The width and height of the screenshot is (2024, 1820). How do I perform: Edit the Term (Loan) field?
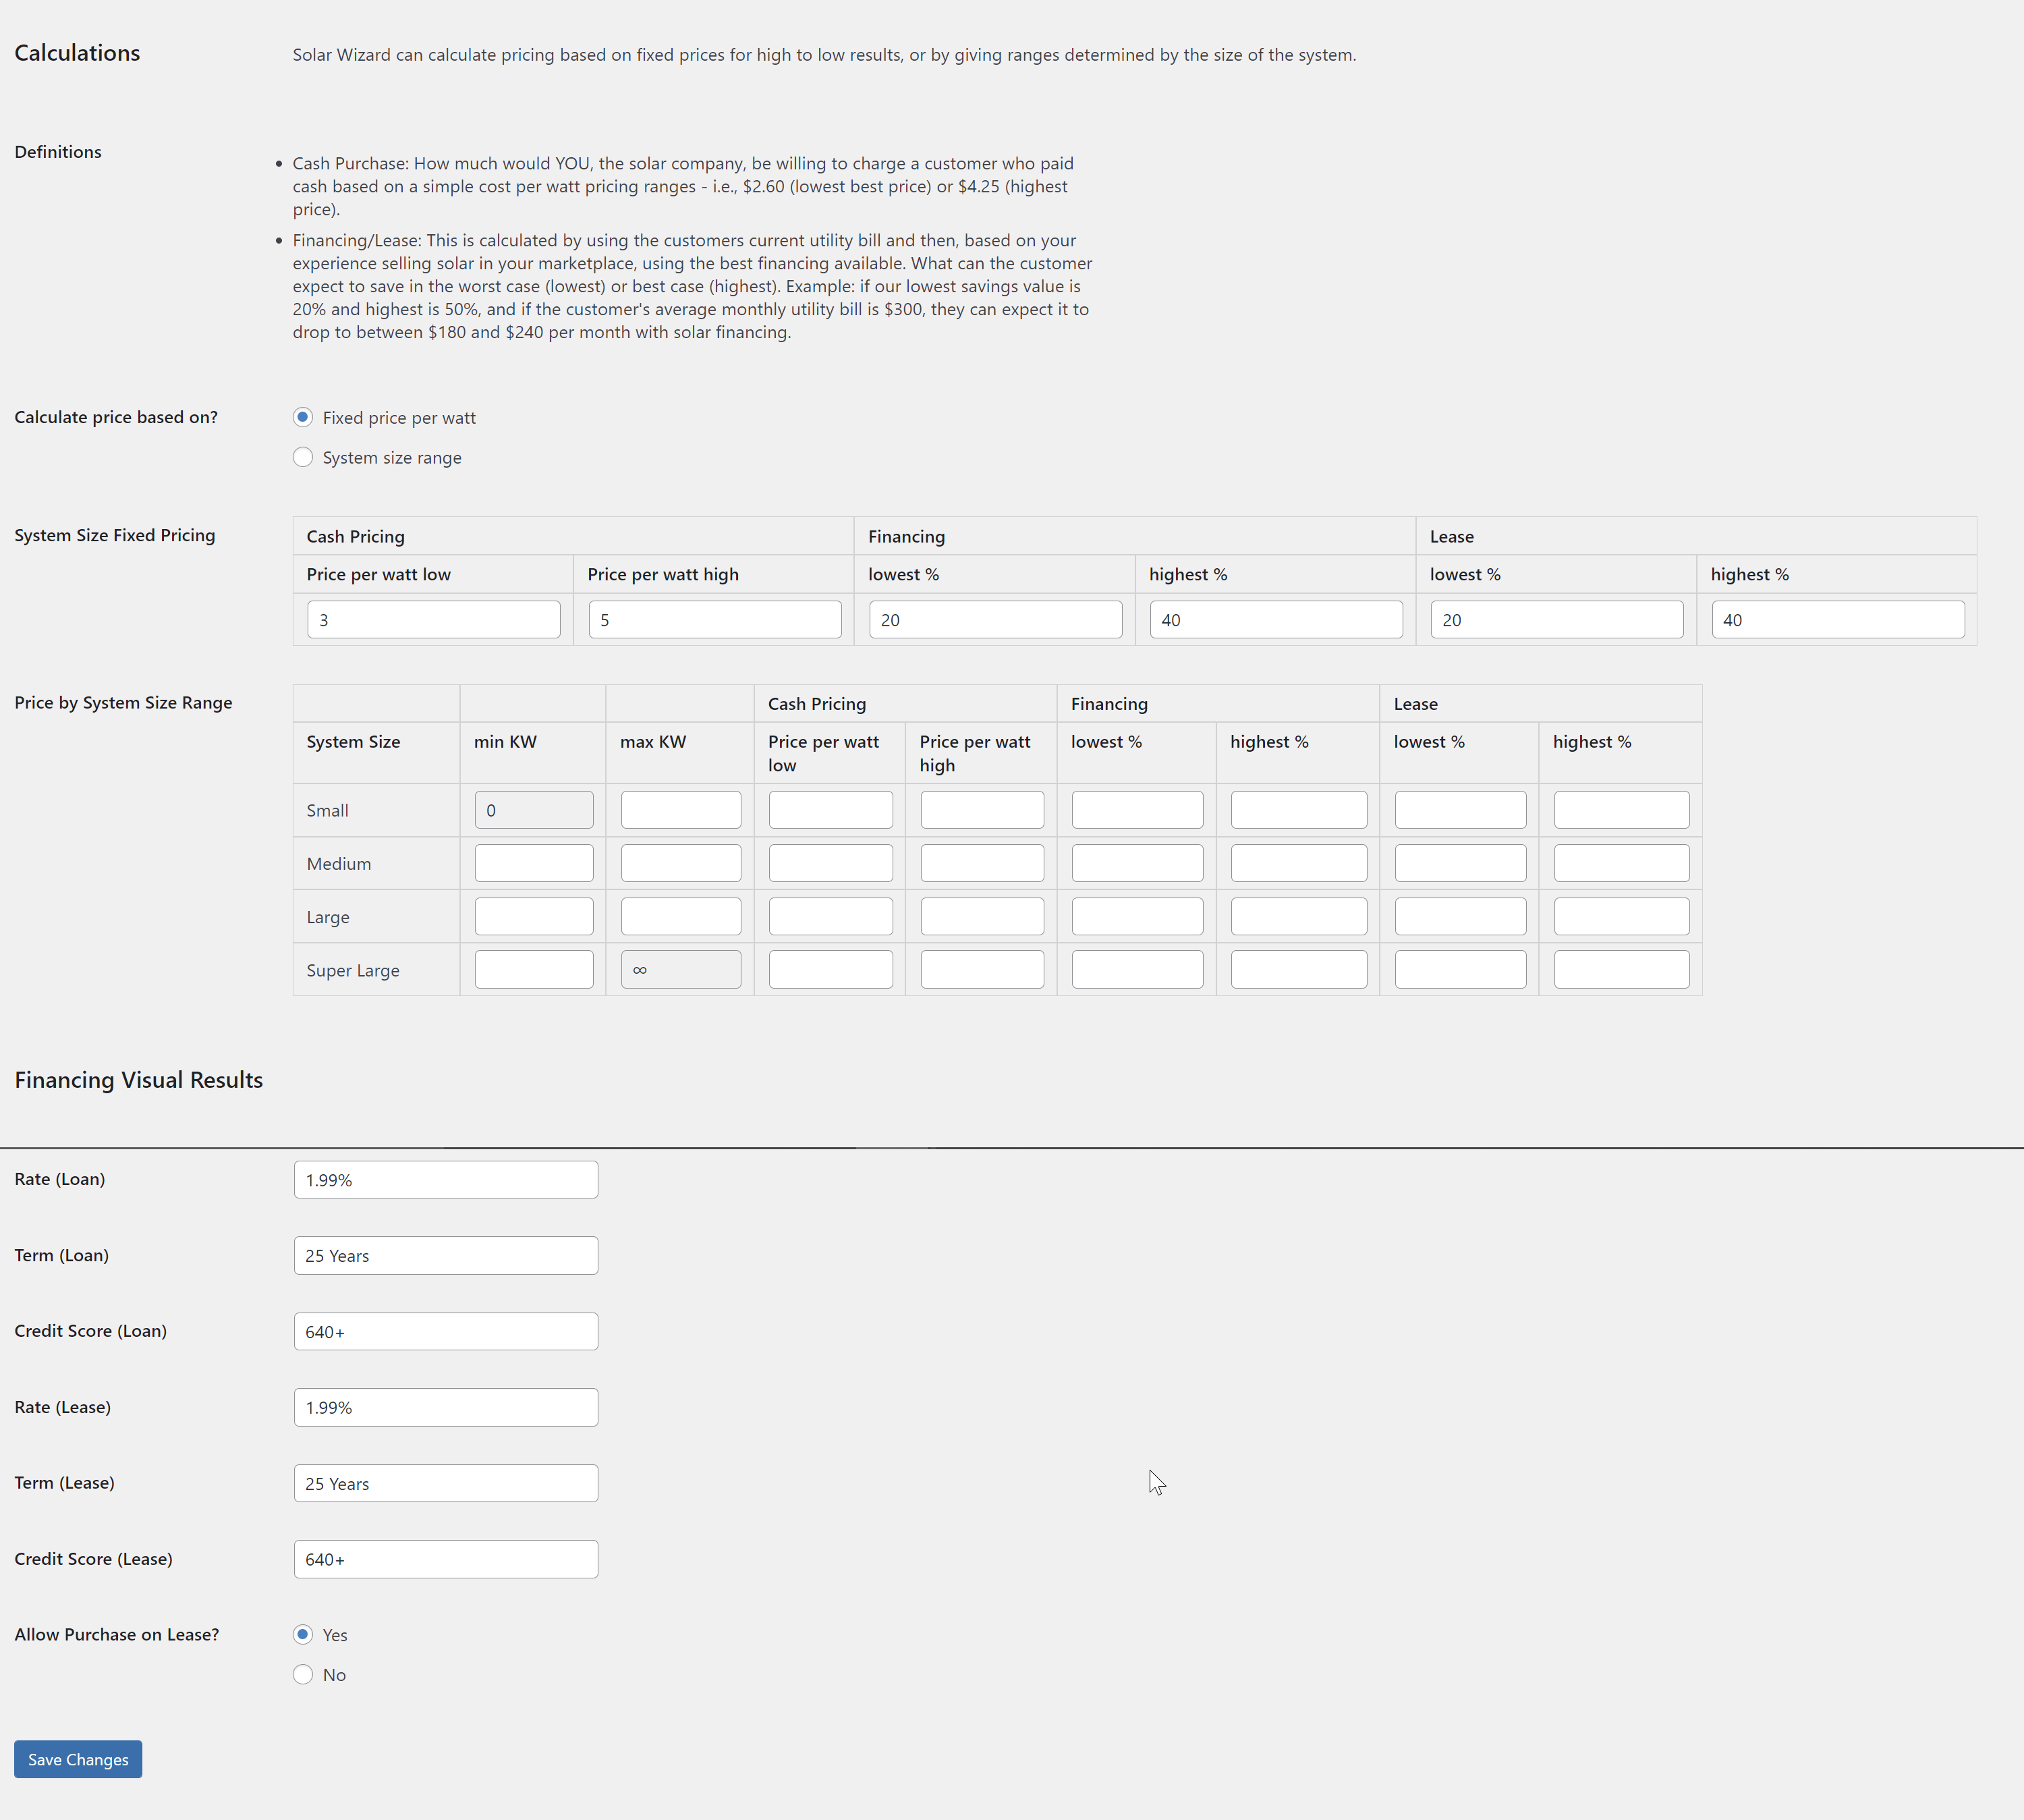pyautogui.click(x=446, y=1256)
